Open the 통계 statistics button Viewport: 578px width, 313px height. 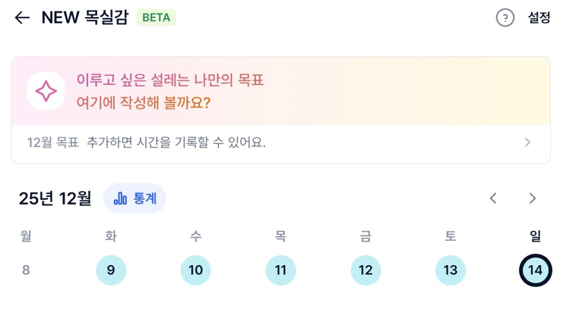click(135, 198)
